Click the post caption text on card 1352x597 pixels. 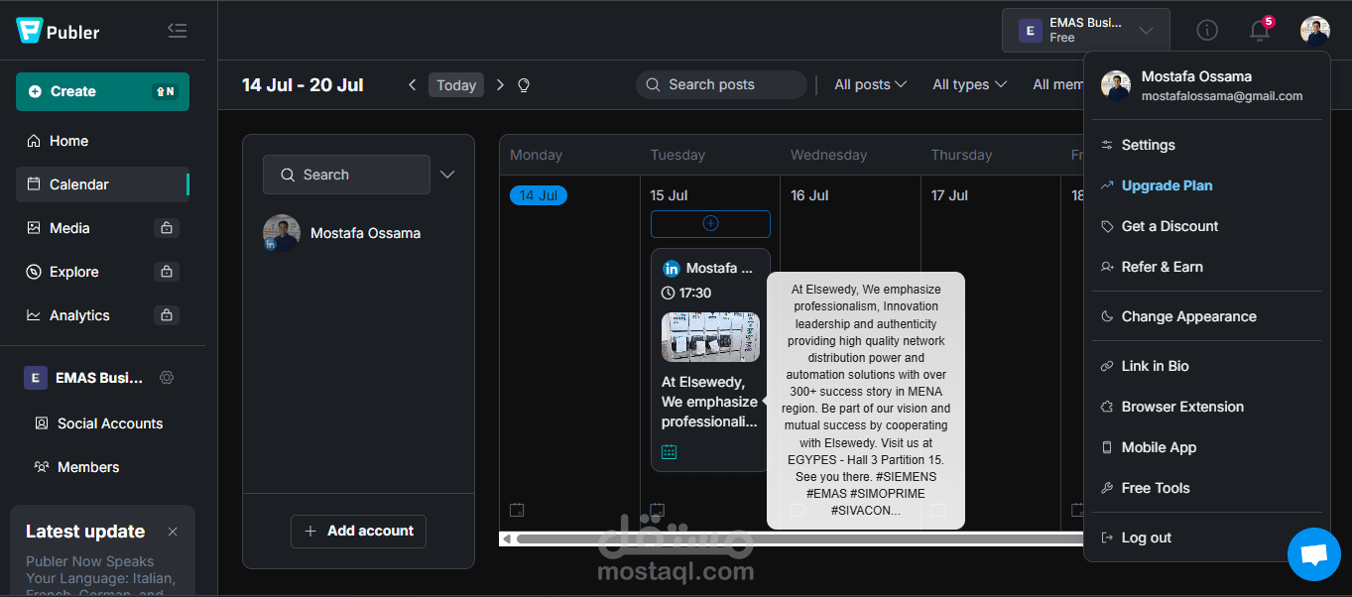click(709, 402)
